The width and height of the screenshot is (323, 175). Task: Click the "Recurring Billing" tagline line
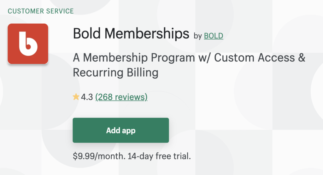(x=115, y=73)
